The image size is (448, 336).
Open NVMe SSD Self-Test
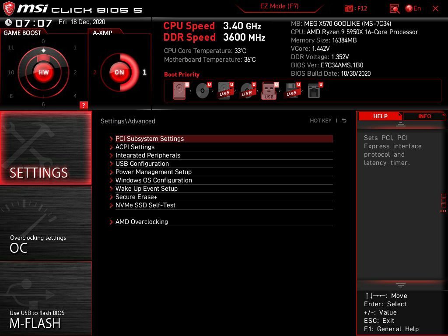pos(224,205)
